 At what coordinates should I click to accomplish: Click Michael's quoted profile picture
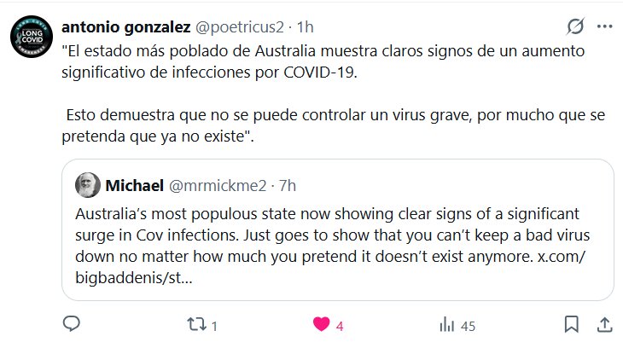(86, 184)
